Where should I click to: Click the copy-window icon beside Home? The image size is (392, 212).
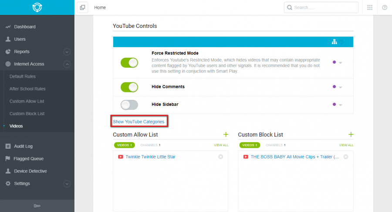tap(82, 7)
